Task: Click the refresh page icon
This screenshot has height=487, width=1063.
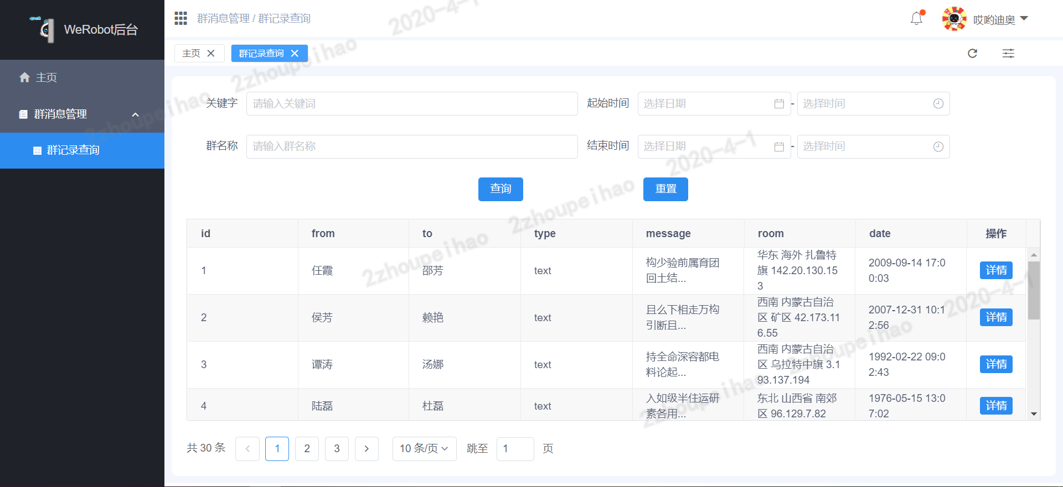Action: pyautogui.click(x=972, y=53)
